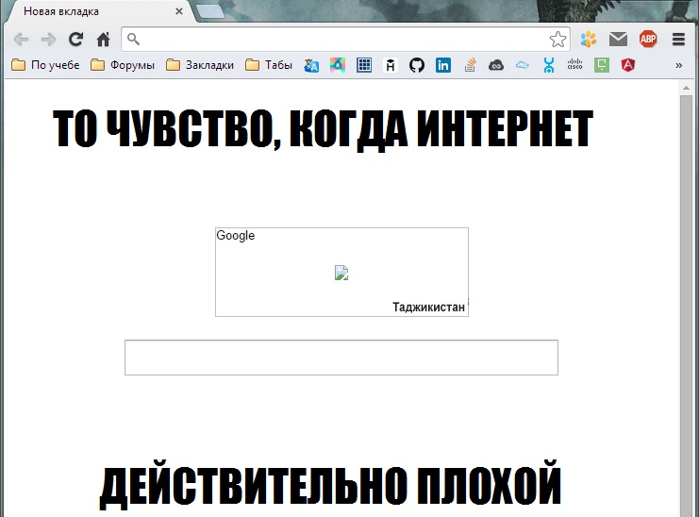Open the paw print extension
This screenshot has height=517, width=699.
[589, 39]
